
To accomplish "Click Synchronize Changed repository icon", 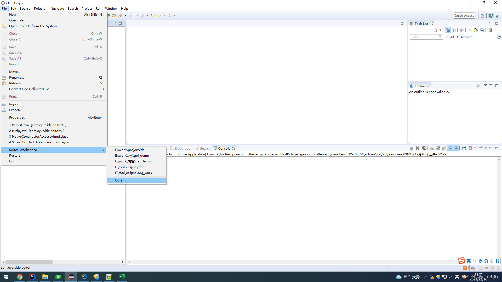I will click(490, 30).
